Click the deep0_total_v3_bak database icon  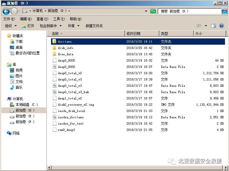tap(54, 92)
